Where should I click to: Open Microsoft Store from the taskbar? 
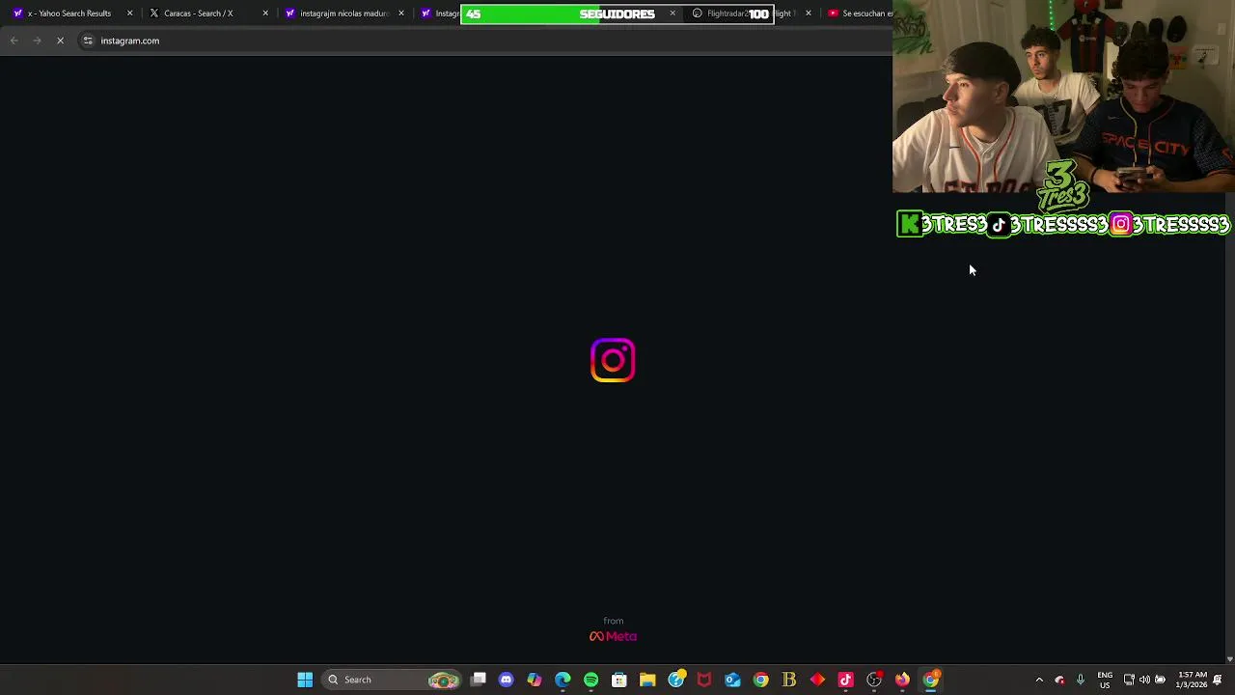619,680
